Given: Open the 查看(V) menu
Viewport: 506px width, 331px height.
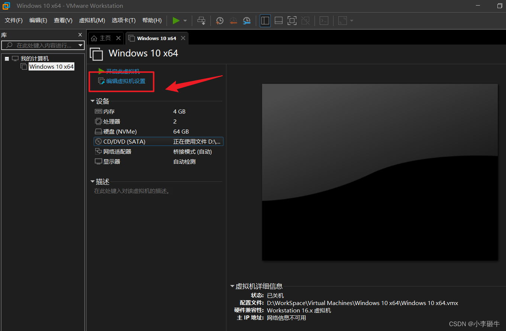Looking at the screenshot, I should click(63, 20).
